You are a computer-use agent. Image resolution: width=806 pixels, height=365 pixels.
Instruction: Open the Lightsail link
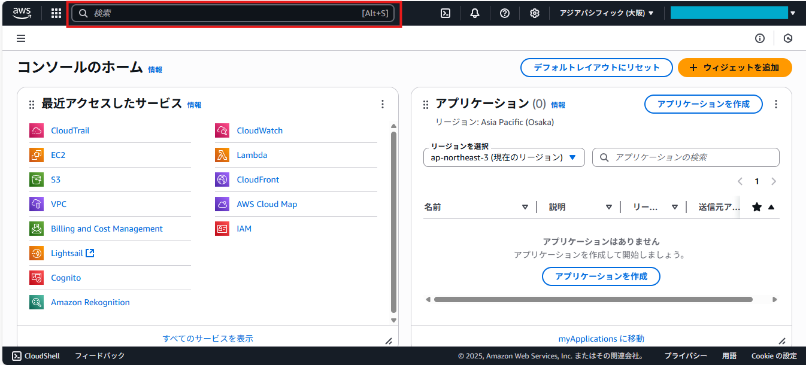pos(72,253)
